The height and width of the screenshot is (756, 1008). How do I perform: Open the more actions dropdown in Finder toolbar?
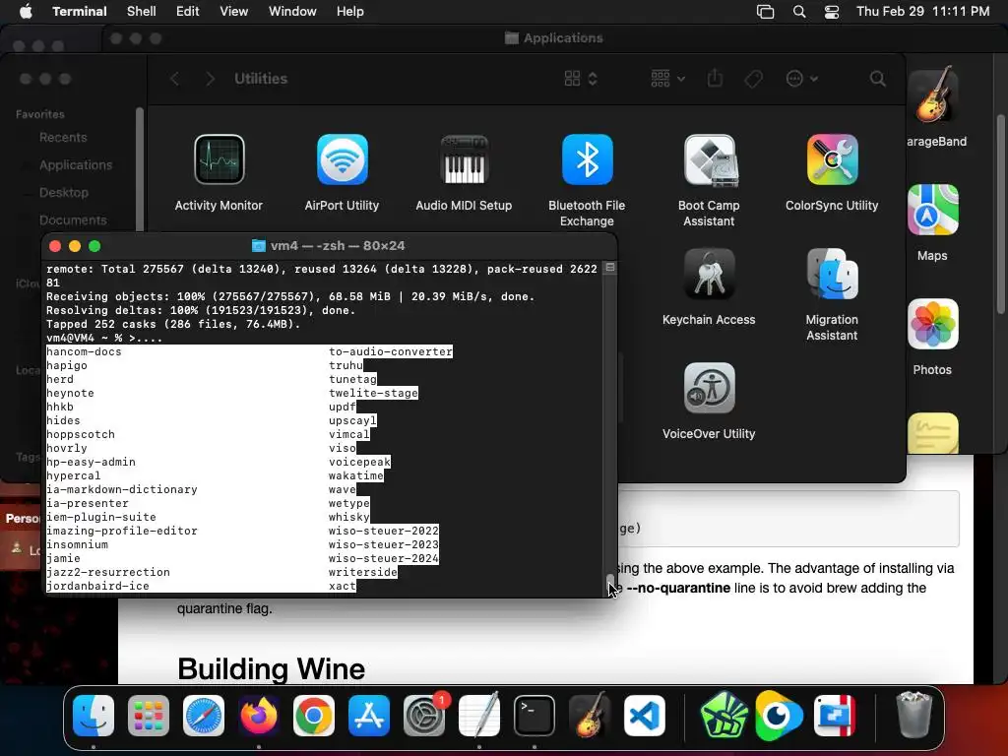tap(801, 79)
